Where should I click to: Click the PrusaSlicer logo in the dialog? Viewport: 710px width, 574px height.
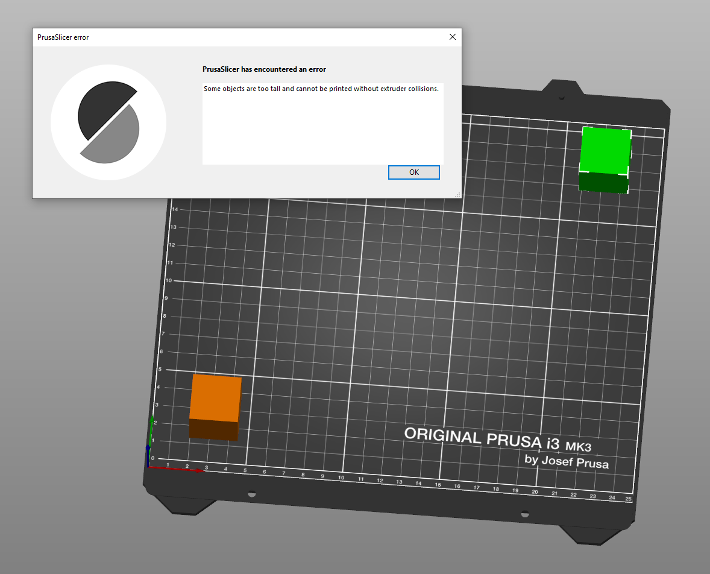108,122
